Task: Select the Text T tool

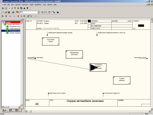Action: tap(15, 8)
